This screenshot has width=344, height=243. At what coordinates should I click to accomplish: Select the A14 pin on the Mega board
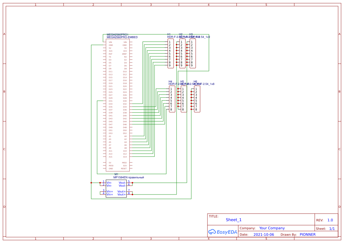pyautogui.click(x=125, y=157)
